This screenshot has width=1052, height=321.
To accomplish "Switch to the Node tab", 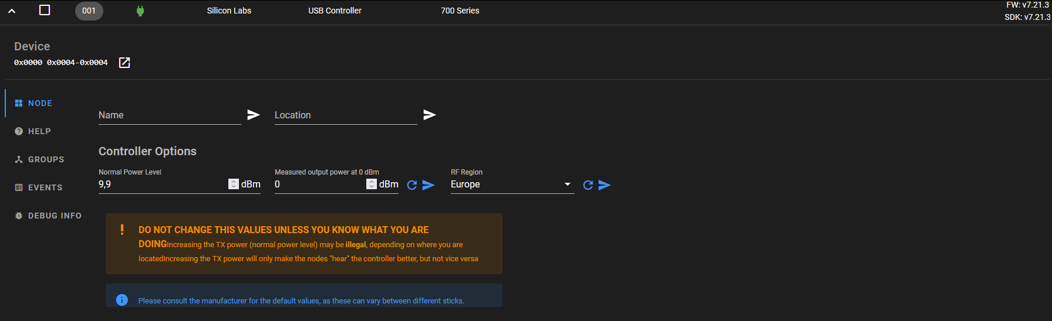I will click(40, 103).
